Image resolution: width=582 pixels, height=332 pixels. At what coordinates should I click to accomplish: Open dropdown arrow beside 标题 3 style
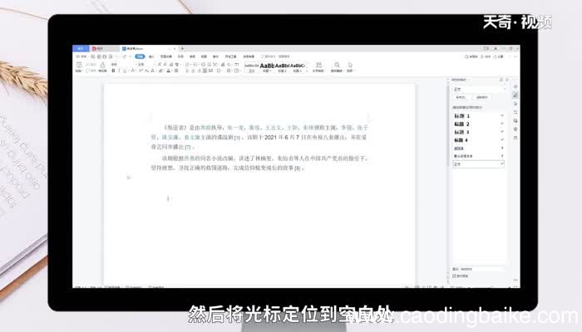coord(502,132)
